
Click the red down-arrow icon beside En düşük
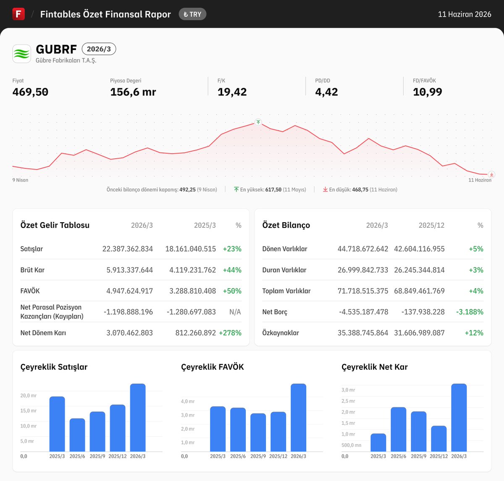point(325,189)
